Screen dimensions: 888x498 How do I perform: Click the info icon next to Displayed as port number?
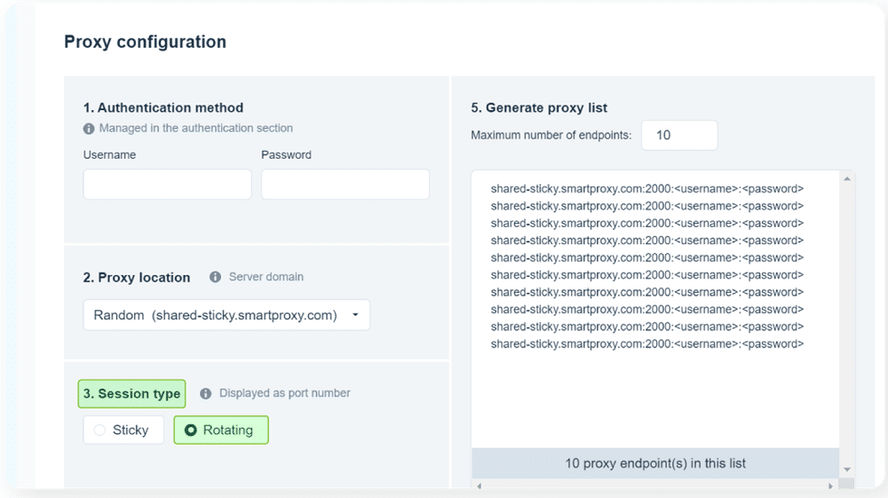tap(206, 393)
